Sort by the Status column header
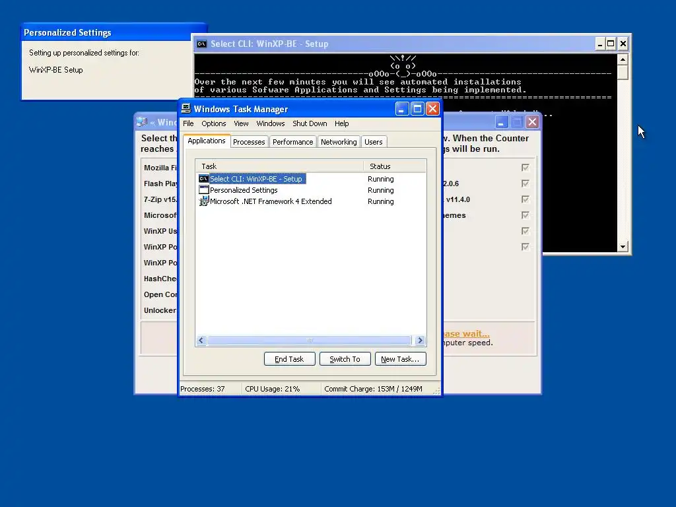 [x=395, y=166]
